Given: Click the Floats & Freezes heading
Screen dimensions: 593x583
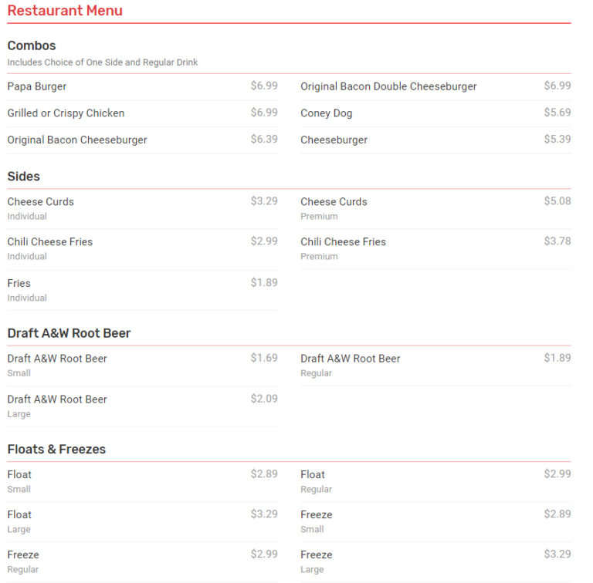Looking at the screenshot, I should pyautogui.click(x=56, y=449).
